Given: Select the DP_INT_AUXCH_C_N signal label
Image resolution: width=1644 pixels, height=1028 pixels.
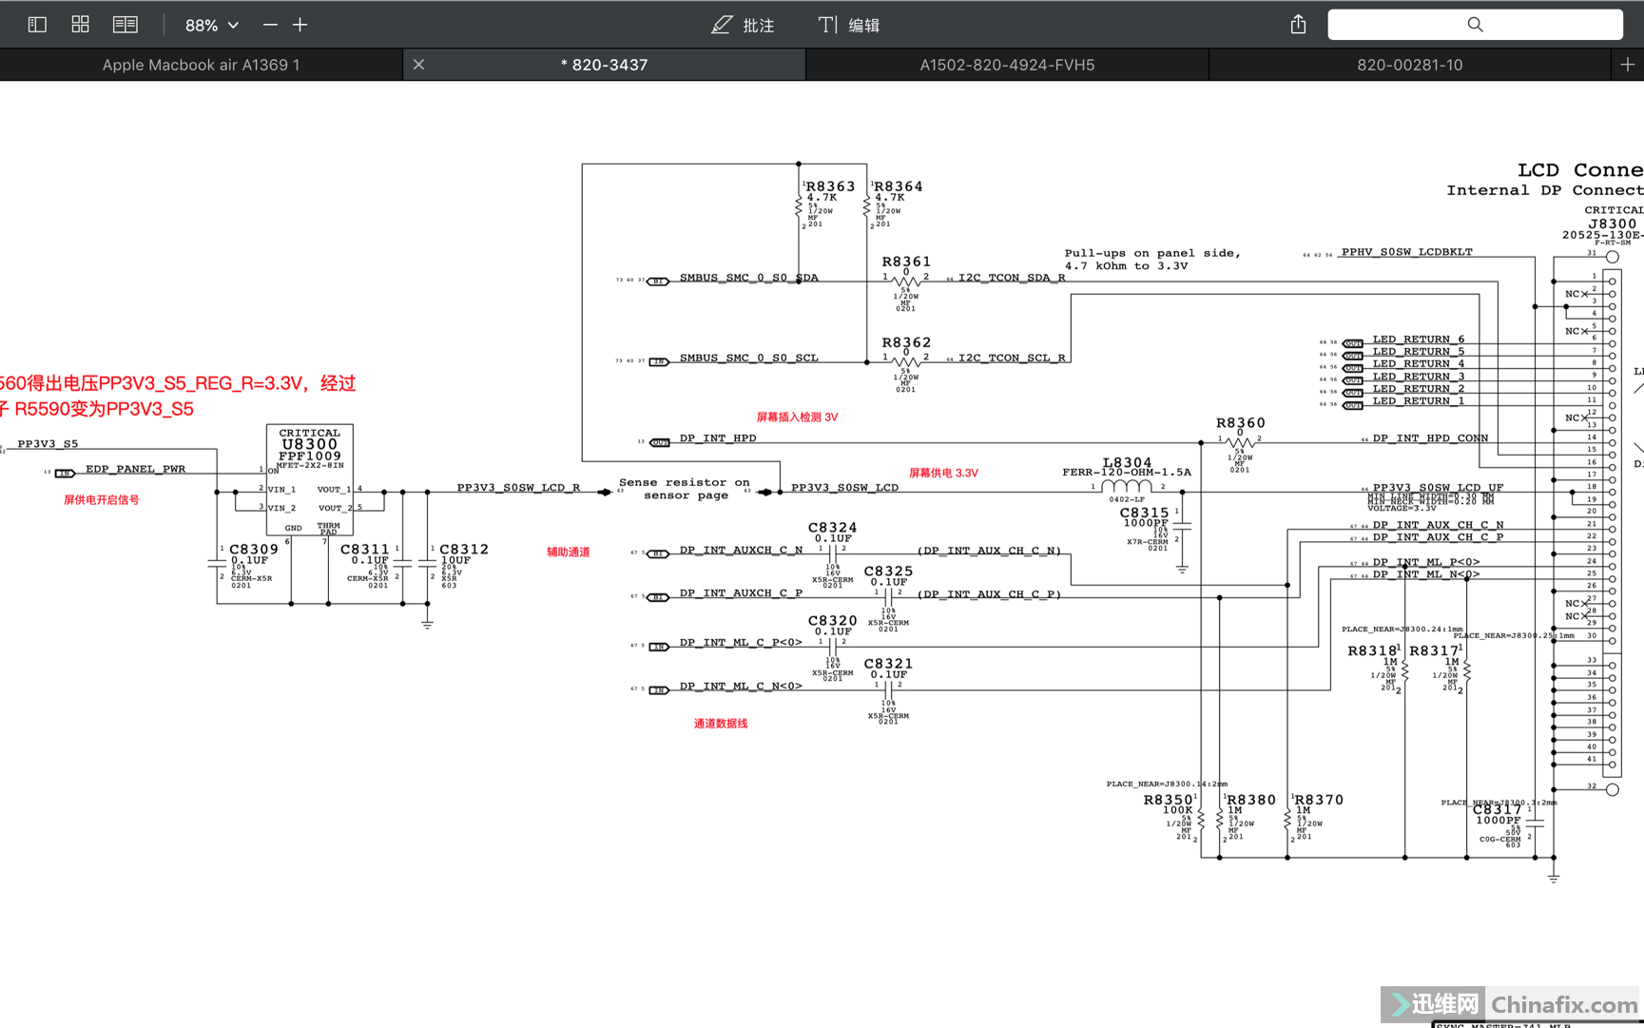Looking at the screenshot, I should (741, 550).
